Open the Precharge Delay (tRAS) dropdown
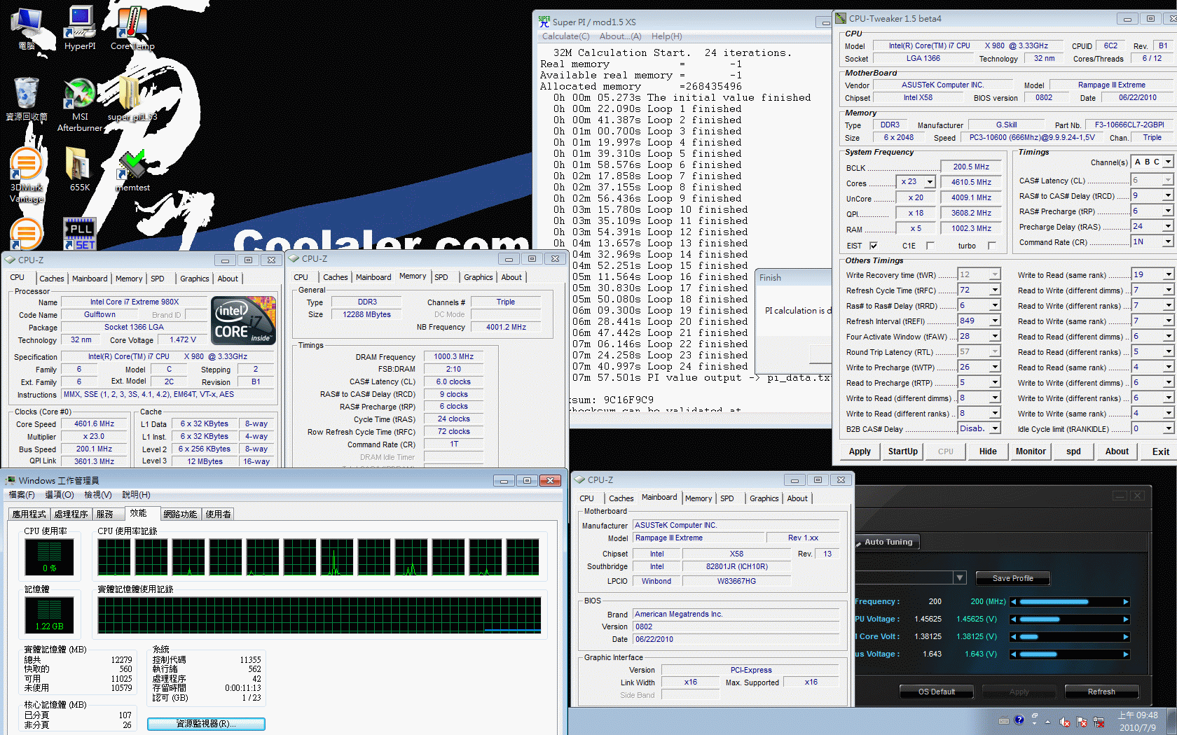Screen dimensions: 1177x735 coord(1168,227)
